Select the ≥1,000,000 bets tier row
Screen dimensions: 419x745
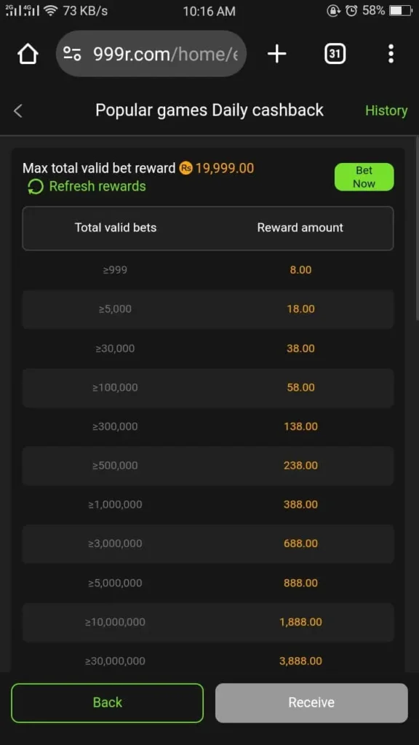(x=208, y=504)
